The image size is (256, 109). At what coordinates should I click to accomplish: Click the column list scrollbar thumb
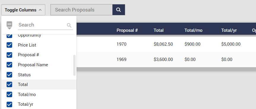[x=74, y=65]
